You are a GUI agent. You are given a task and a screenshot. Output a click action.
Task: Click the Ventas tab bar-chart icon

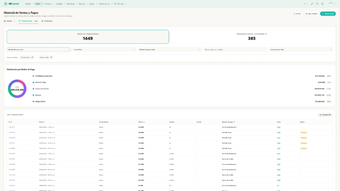pos(5,21)
